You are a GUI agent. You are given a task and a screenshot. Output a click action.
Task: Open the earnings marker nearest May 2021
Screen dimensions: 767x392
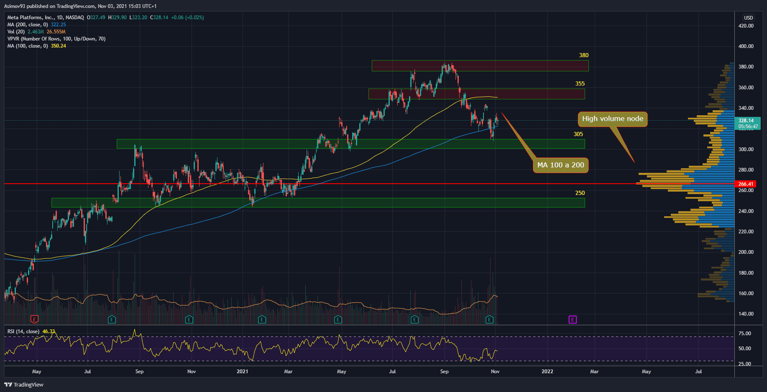(x=338, y=319)
